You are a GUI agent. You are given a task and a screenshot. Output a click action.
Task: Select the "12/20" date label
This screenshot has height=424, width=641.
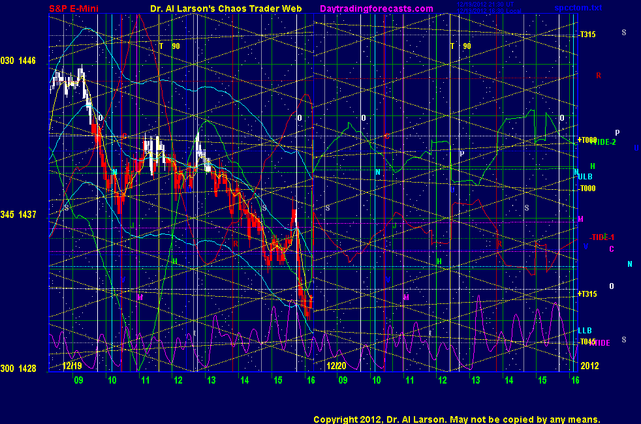[x=336, y=365]
